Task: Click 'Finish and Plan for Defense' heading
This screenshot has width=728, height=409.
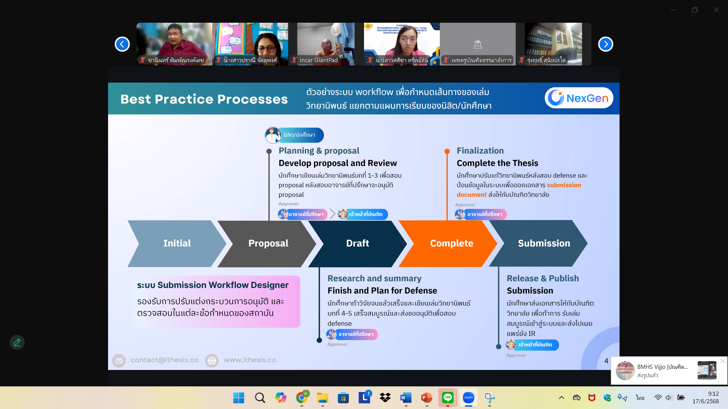Action: [382, 291]
